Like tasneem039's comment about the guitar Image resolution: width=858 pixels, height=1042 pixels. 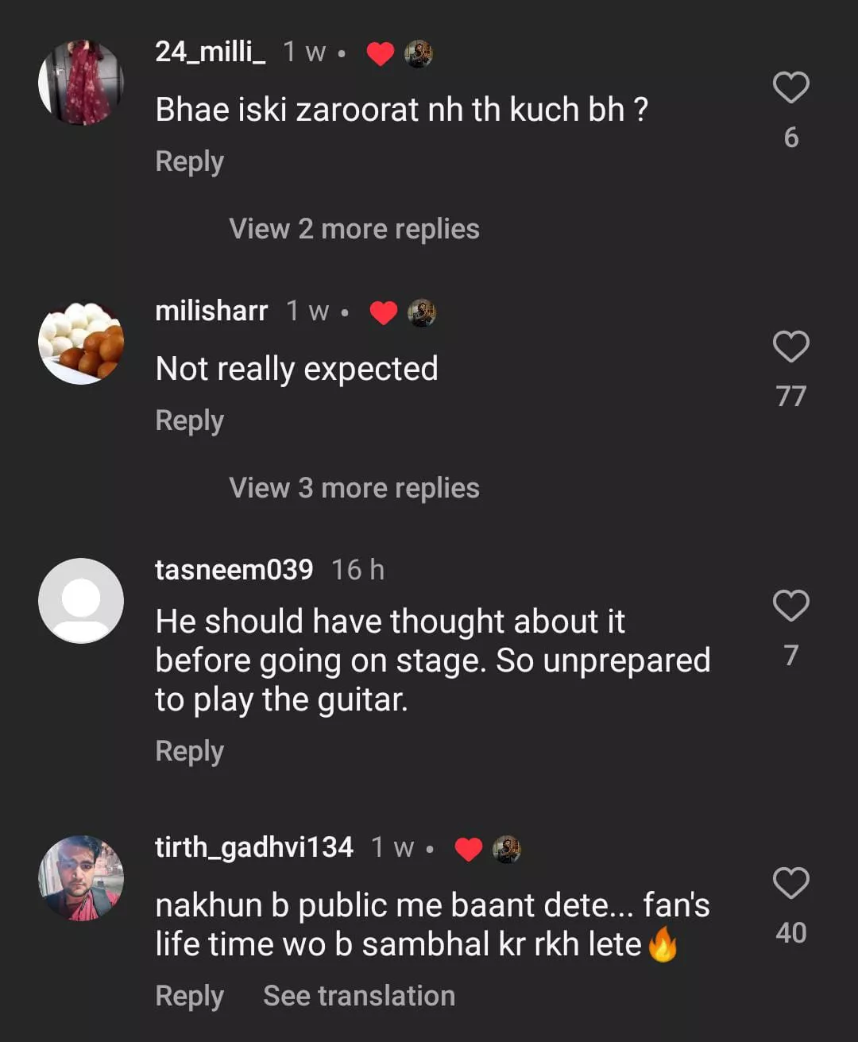(x=790, y=606)
